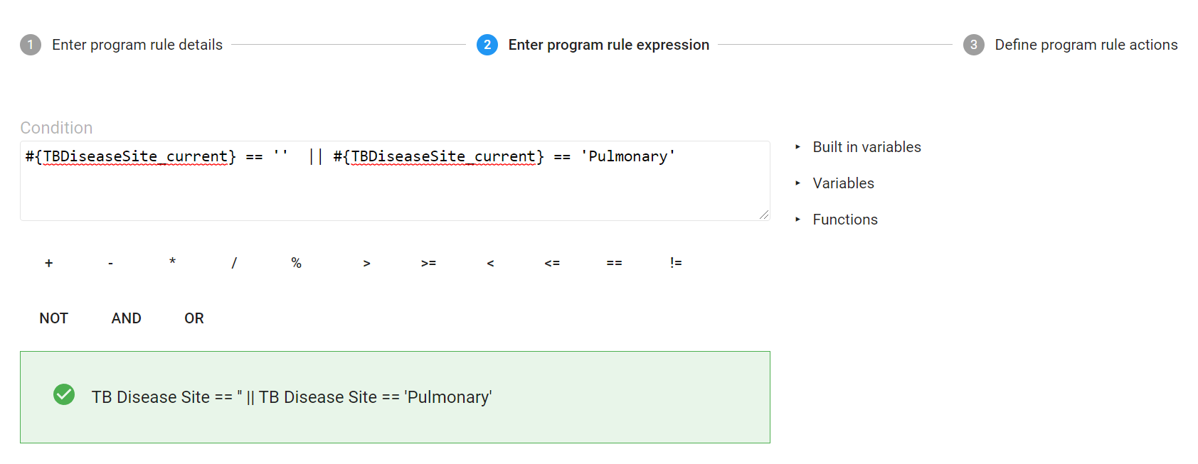
Task: Insert the less than operator
Action: (x=490, y=263)
